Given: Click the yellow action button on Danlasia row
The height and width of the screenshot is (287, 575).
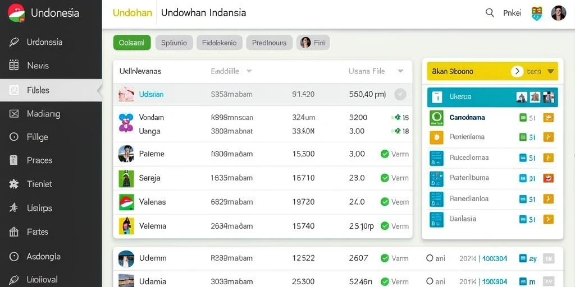Looking at the screenshot, I should click(548, 219).
